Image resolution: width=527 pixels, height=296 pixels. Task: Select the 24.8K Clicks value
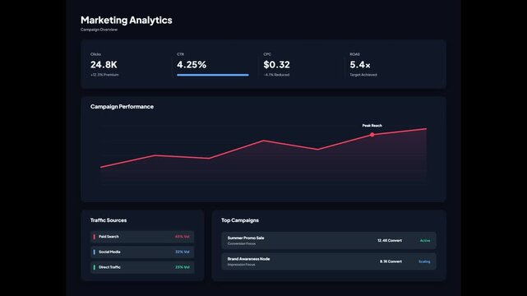104,64
